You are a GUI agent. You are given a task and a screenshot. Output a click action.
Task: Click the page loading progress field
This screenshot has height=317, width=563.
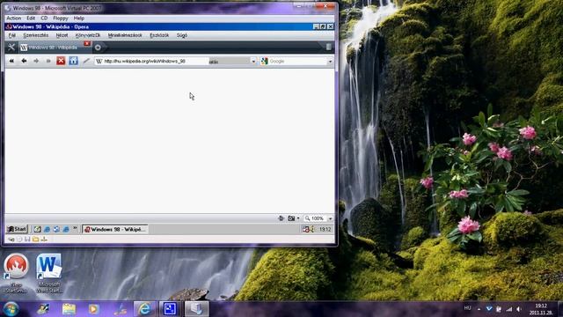coord(229,62)
